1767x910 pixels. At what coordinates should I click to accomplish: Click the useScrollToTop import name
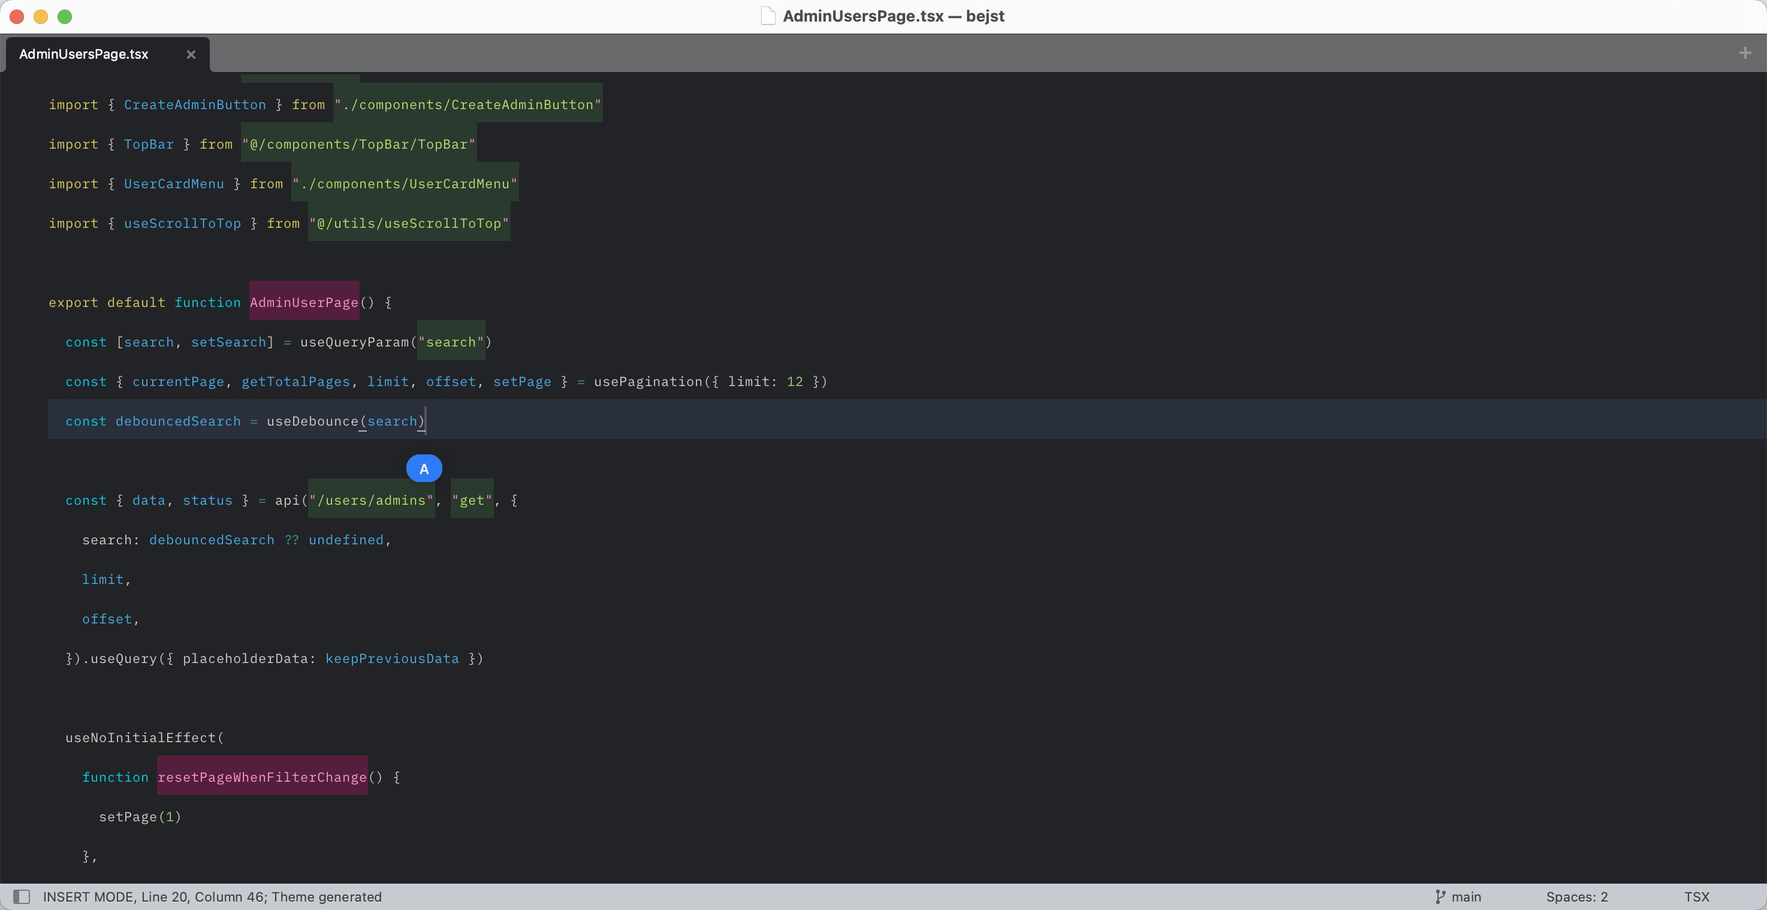coord(182,223)
